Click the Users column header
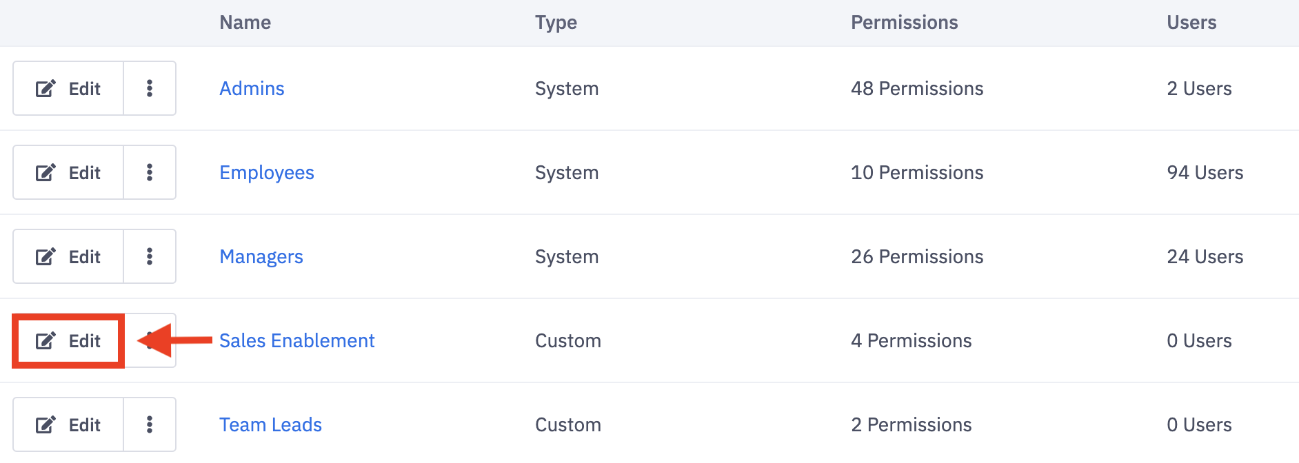 tap(1191, 23)
